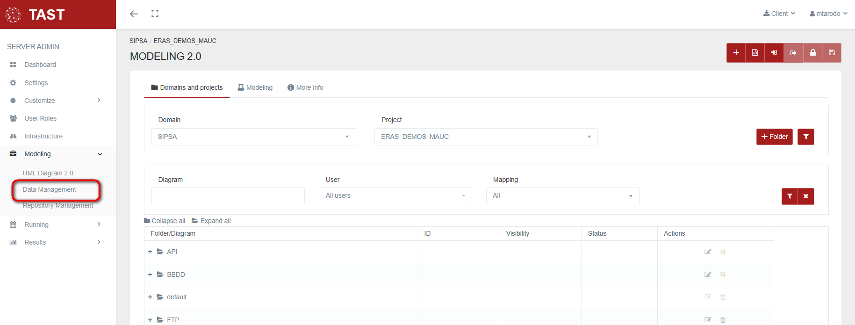
Task: Click the trash icon for the BBDD folder
Action: [723, 274]
